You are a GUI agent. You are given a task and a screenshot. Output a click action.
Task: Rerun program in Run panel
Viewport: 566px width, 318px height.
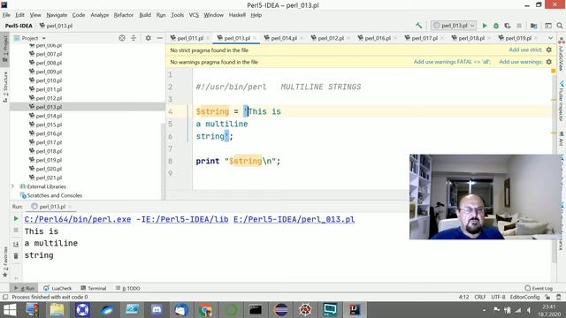tap(16, 218)
